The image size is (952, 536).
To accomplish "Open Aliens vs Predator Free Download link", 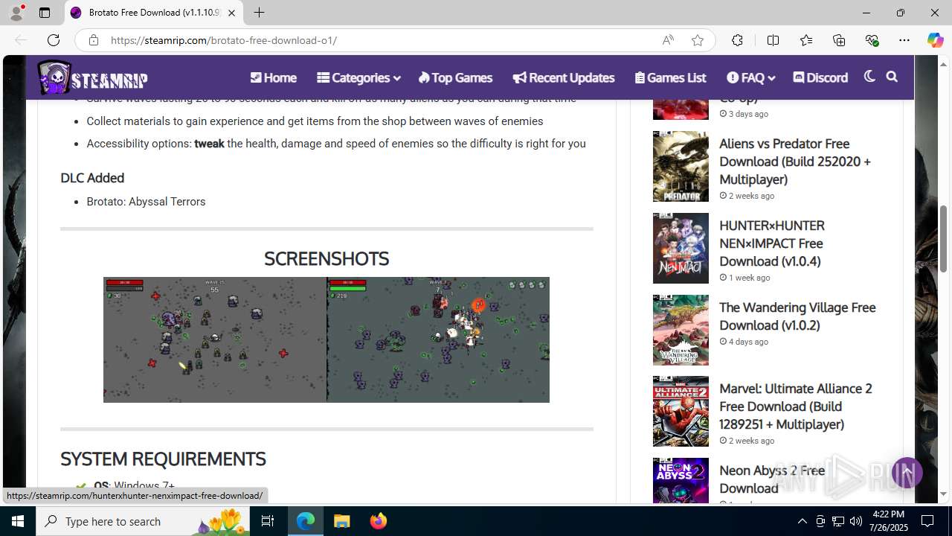I will [x=795, y=162].
